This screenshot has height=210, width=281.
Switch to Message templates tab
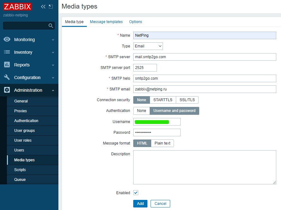click(x=106, y=22)
